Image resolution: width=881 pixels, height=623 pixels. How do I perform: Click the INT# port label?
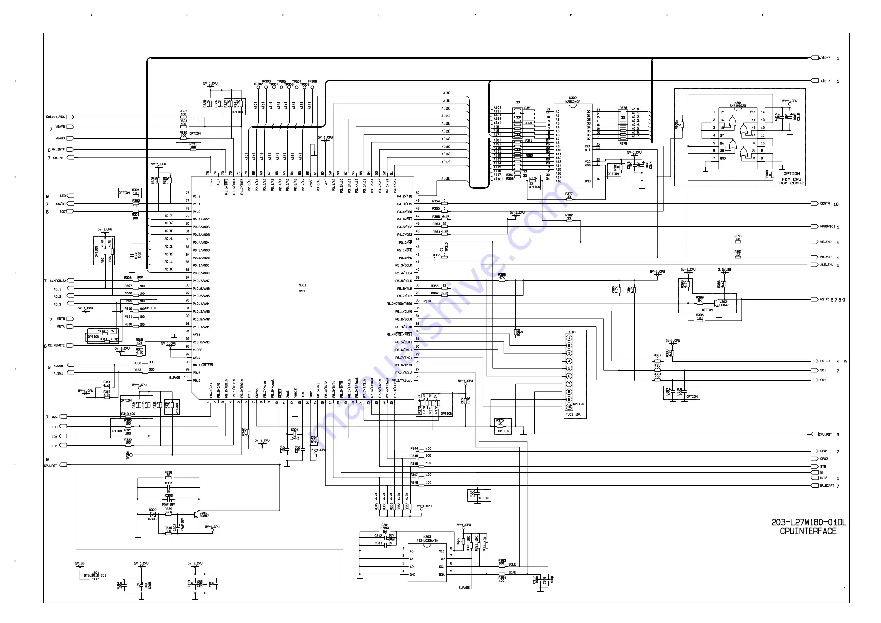(x=823, y=478)
